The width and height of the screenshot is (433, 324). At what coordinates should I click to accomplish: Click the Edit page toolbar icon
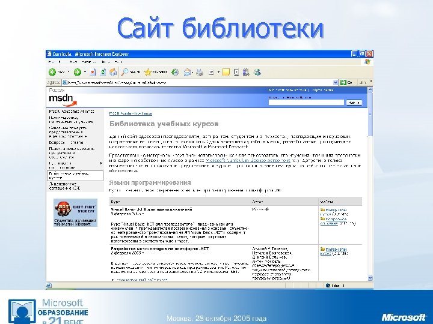(x=211, y=72)
